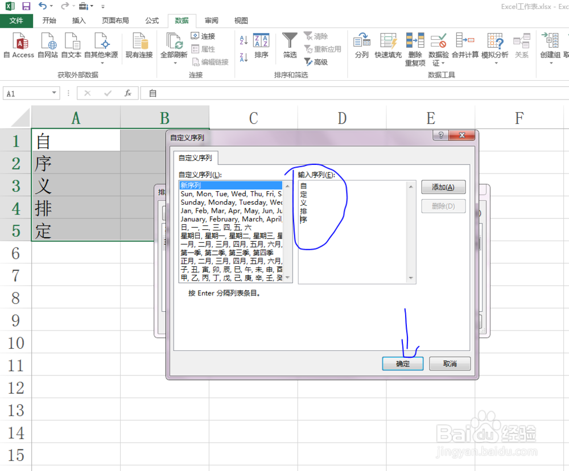Open the 排序 sort dialog icon
The height and width of the screenshot is (471, 569).
click(x=261, y=46)
